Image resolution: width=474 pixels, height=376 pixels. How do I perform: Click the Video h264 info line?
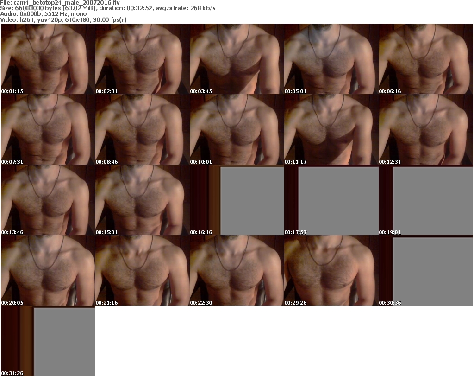tap(63, 19)
